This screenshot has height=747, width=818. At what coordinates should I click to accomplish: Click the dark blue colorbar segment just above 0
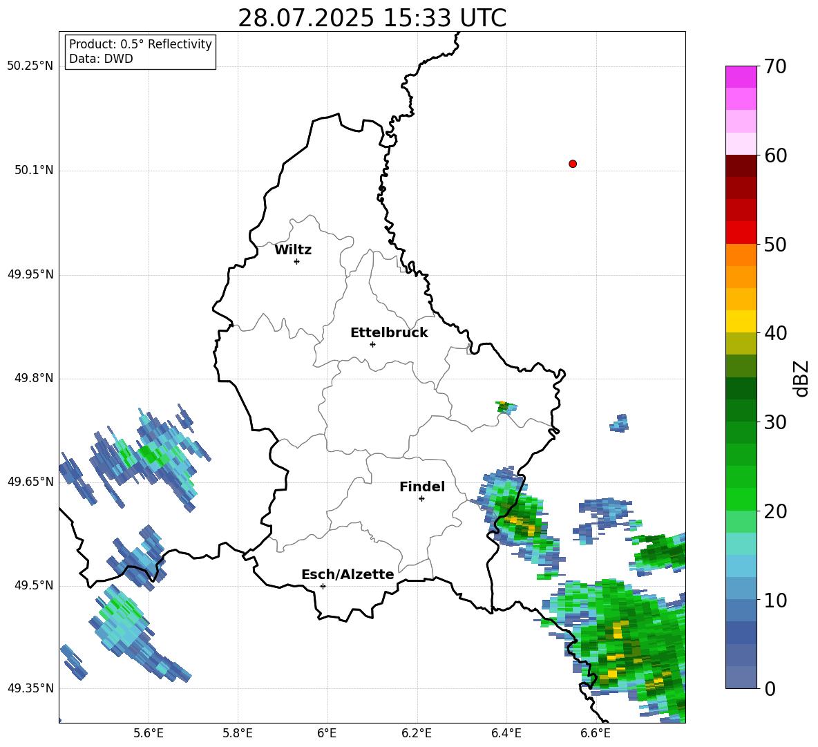click(x=741, y=677)
